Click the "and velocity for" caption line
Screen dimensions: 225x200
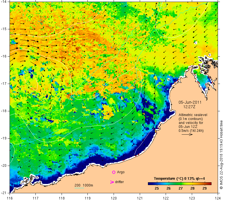click(x=191, y=123)
